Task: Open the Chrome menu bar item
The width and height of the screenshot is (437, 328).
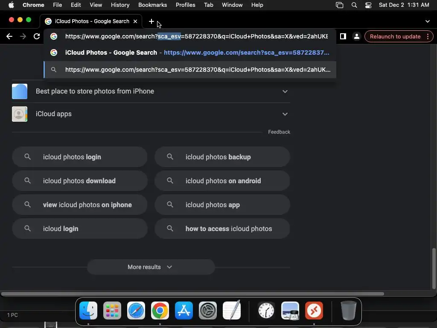Action: [x=33, y=5]
